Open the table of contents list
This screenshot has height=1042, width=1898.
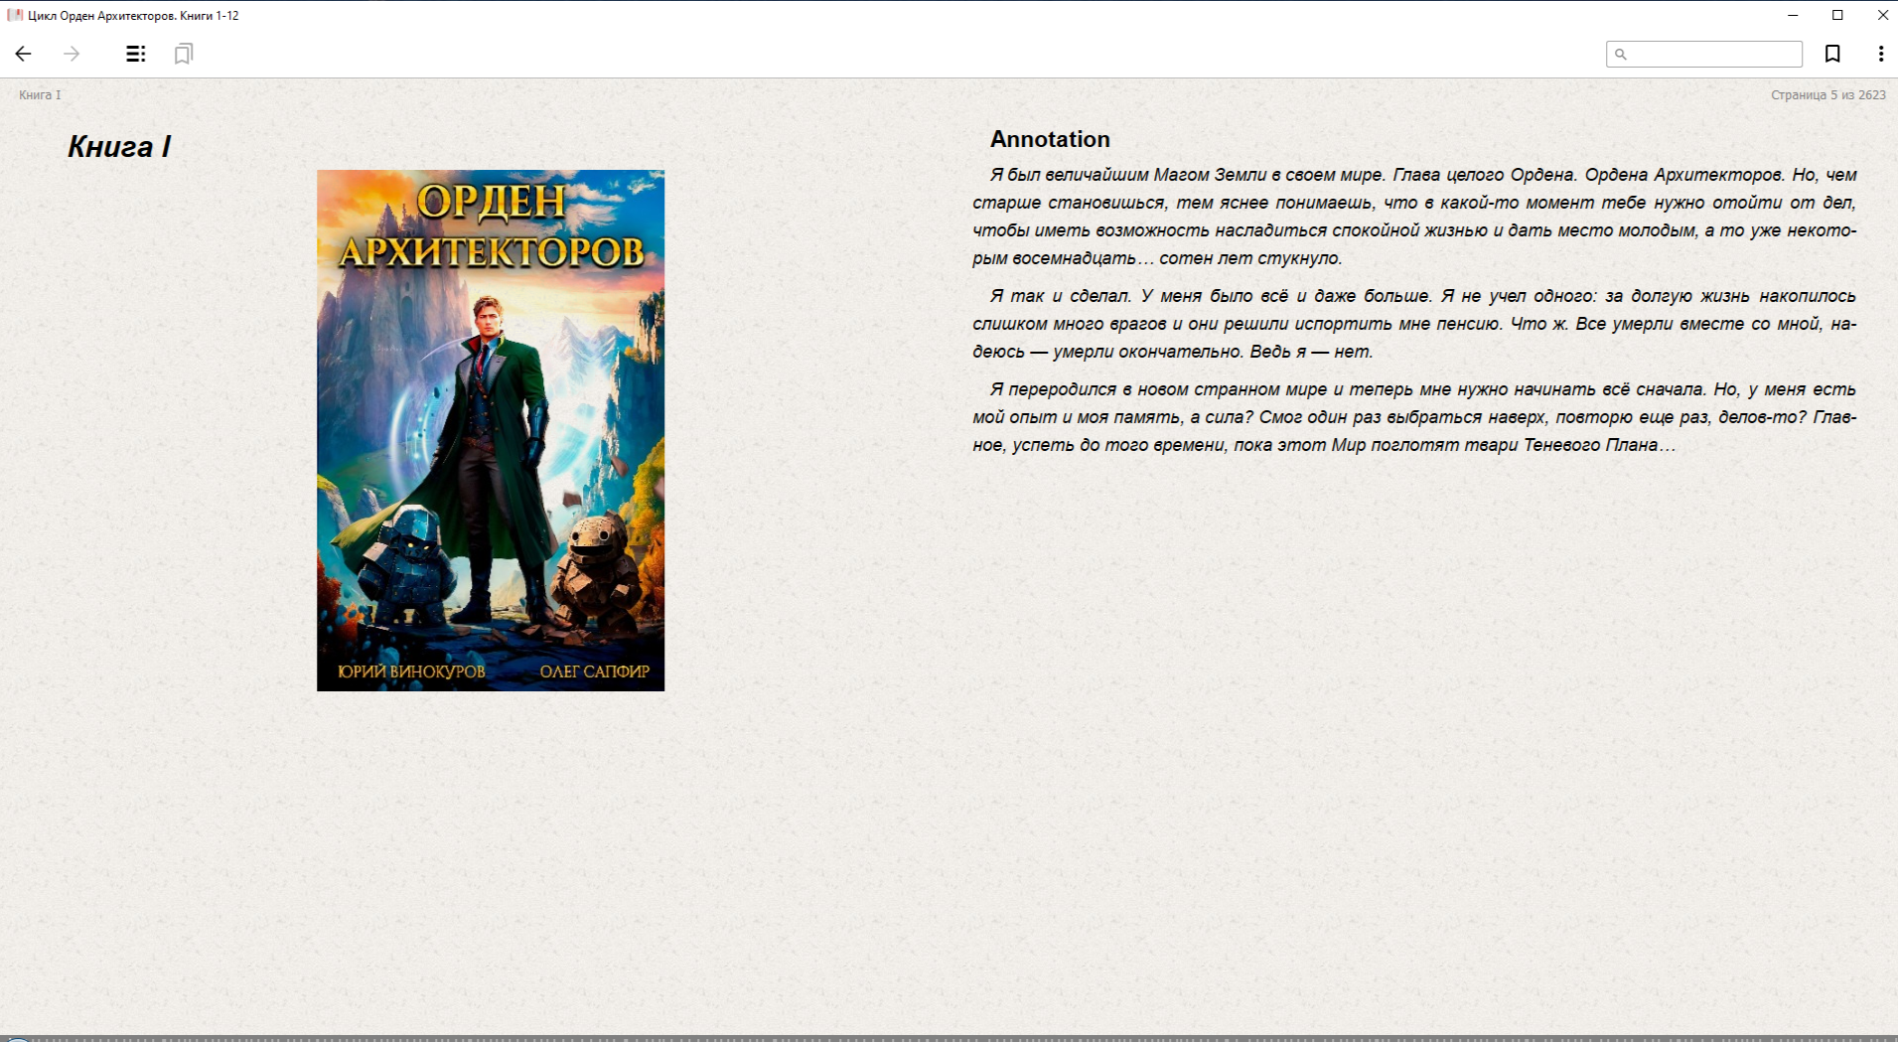pyautogui.click(x=136, y=54)
